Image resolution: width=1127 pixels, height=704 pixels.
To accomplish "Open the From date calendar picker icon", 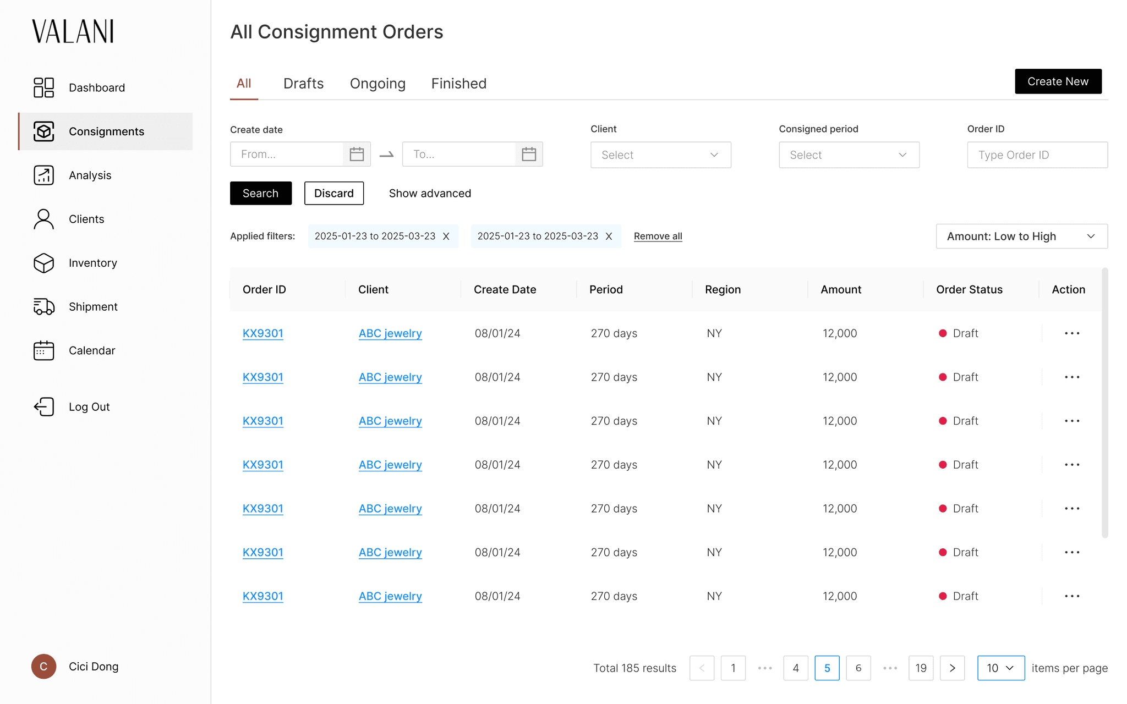I will point(357,155).
